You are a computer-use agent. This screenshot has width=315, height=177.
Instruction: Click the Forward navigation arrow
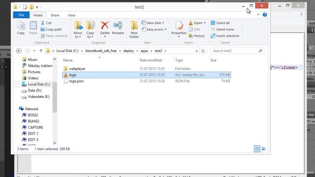pyautogui.click(x=27, y=51)
